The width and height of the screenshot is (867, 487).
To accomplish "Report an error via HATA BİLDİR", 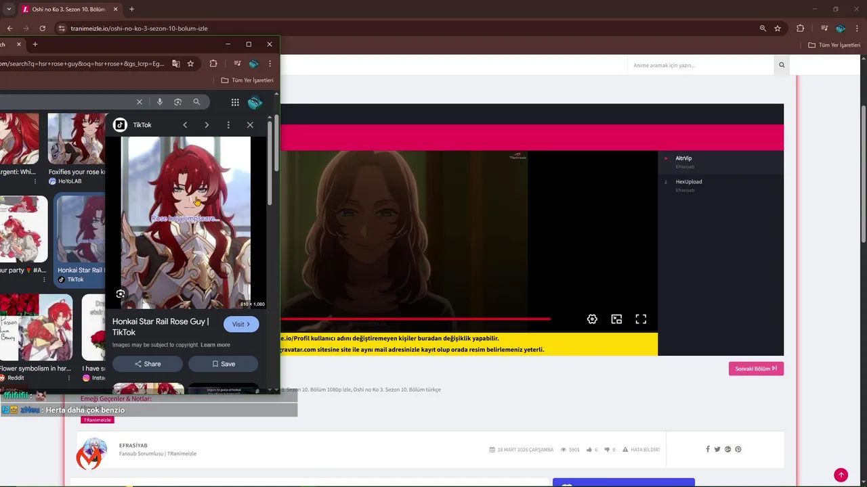I will (x=641, y=449).
